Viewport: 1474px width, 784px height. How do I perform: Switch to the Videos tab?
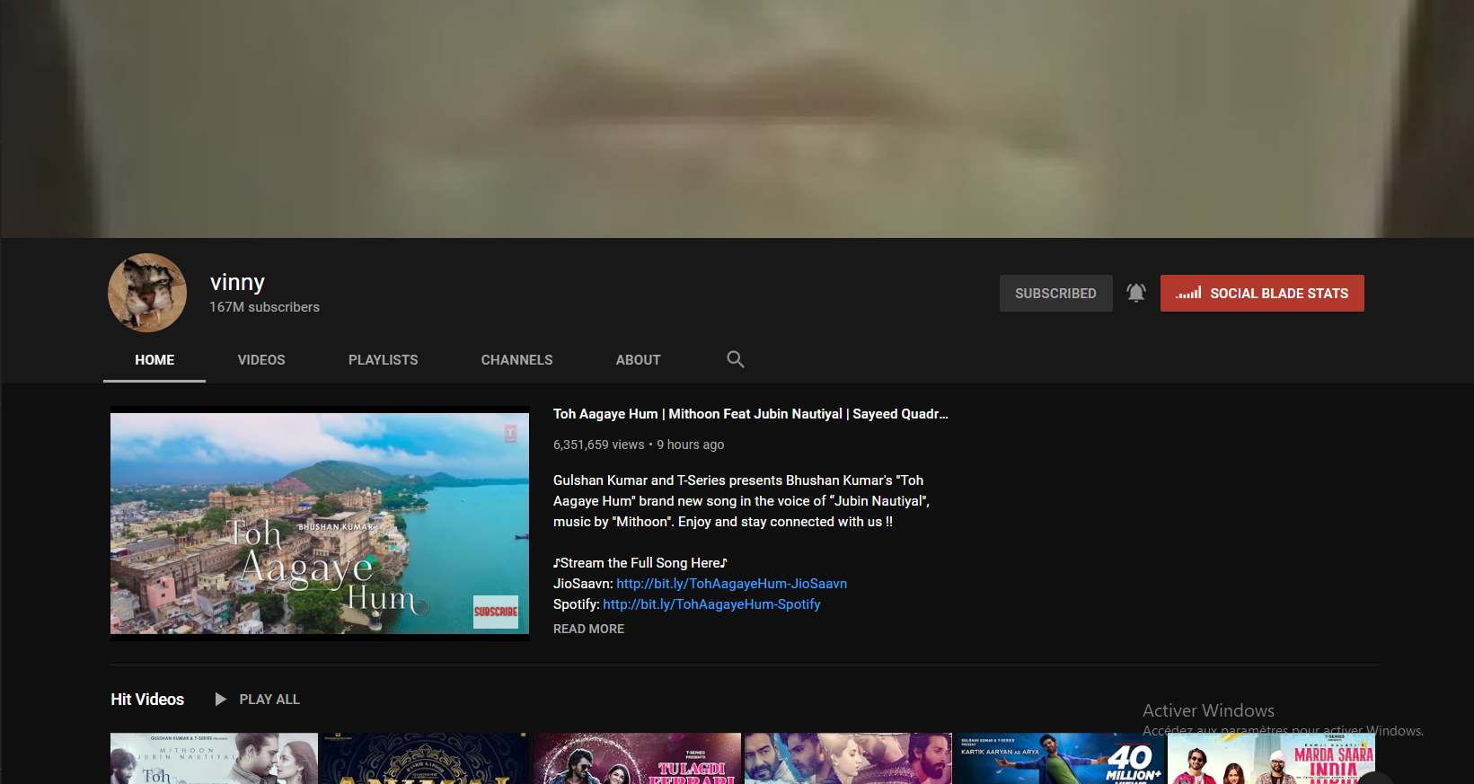(260, 359)
